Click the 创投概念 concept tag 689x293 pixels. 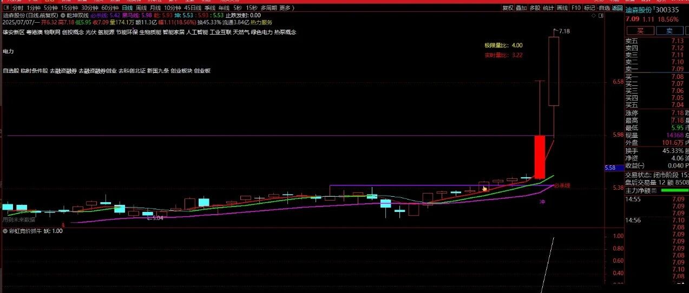[x=73, y=32]
